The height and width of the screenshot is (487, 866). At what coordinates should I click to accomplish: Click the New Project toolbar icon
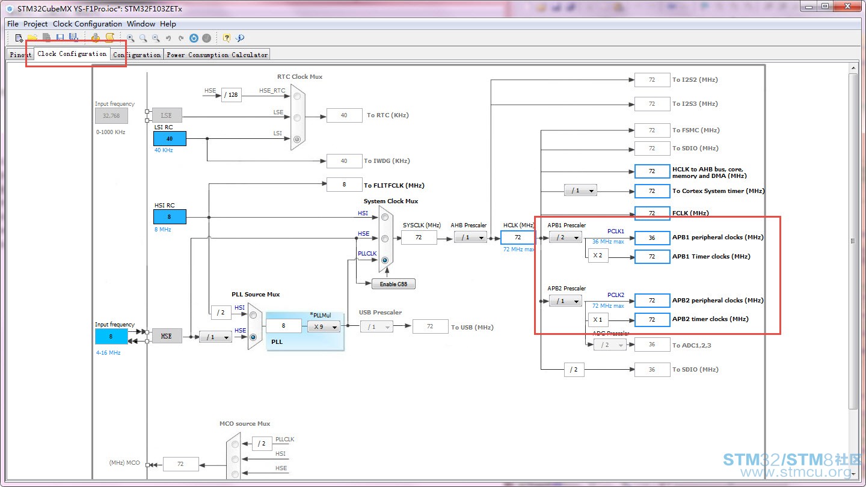pyautogui.click(x=19, y=38)
